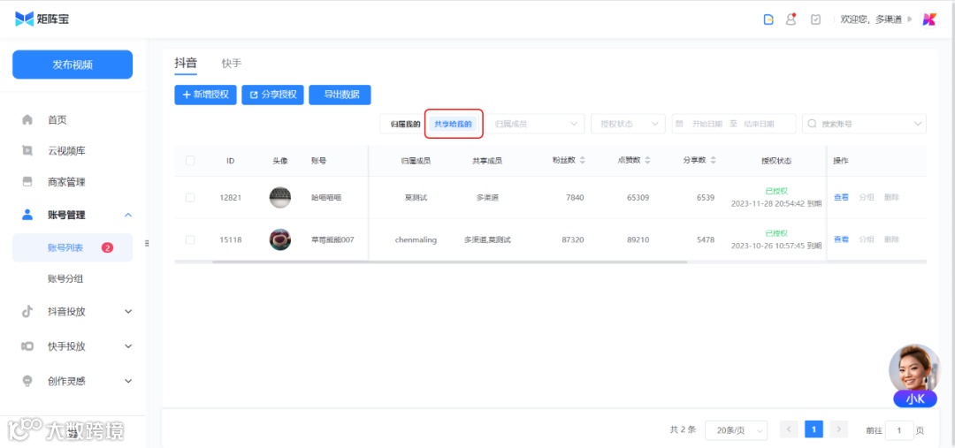
Task: Select the 归属我的 filter toggle
Action: point(405,124)
